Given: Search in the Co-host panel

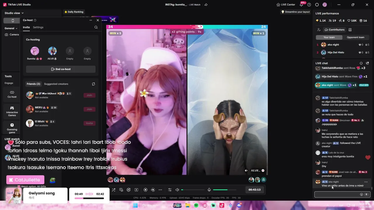Looking at the screenshot, I should (96, 27).
